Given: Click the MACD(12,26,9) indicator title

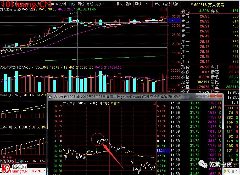Looking at the screenshot, I should click(x=11, y=95).
